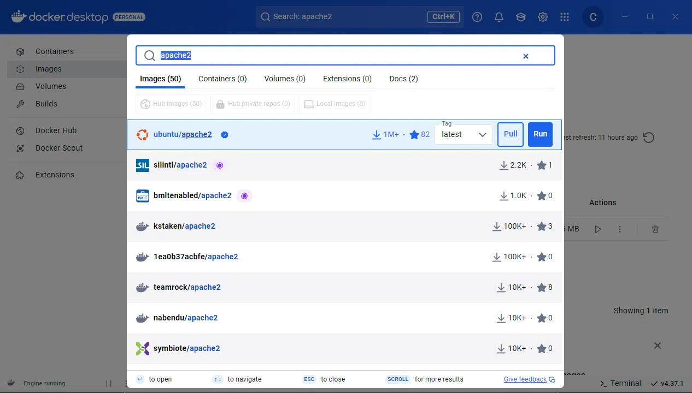The width and height of the screenshot is (692, 393).
Task: Open Docker Desktop settings gear
Action: coord(542,17)
